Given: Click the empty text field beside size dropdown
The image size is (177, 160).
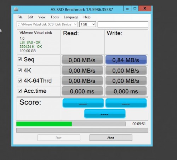Looking at the screenshot, I should [123, 24].
